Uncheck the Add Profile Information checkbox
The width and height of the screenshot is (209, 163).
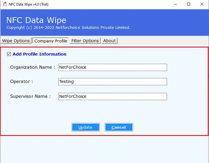[9, 54]
